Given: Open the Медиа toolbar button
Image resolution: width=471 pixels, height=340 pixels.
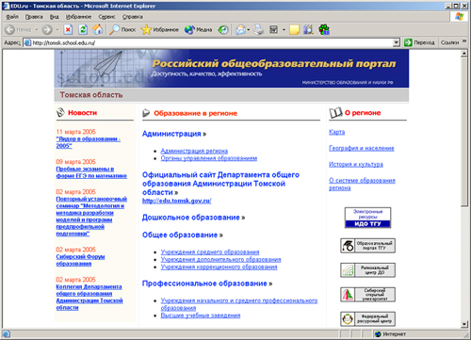Looking at the screenshot, I should (198, 29).
